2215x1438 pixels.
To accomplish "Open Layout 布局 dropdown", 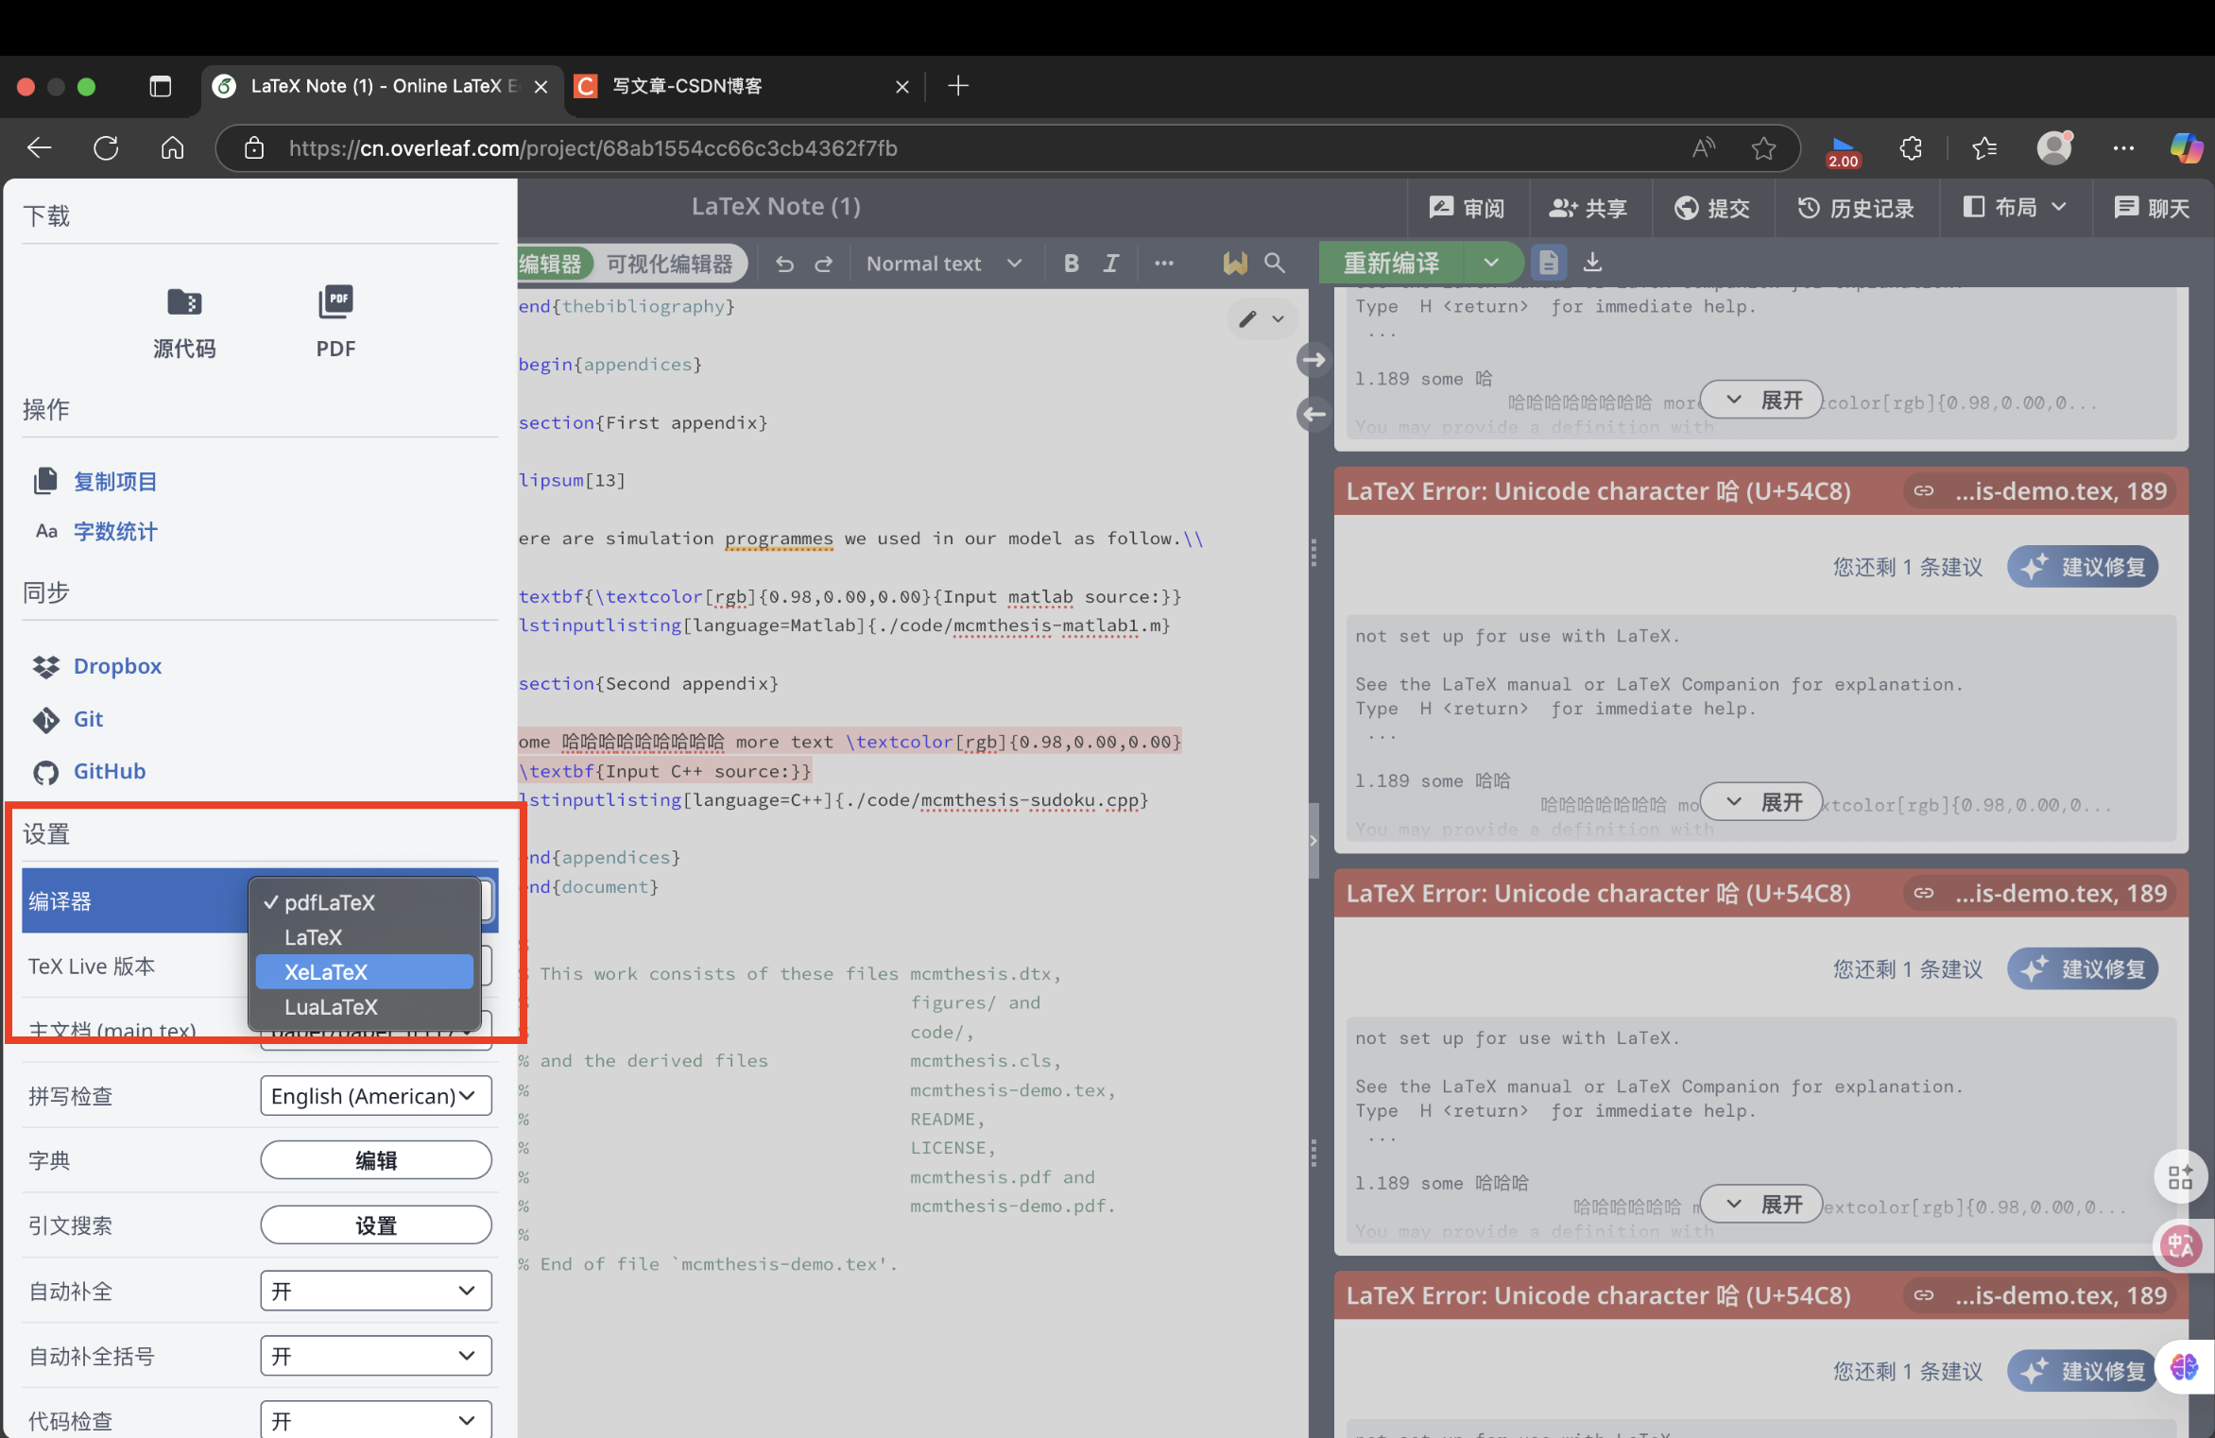I will (x=2015, y=208).
